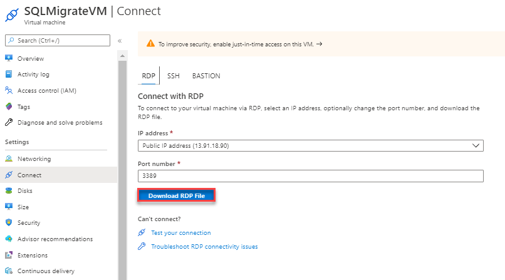Screen dimensions: 505x280
Task: Open Troubleshoot RDP connectivity issues link
Action: [x=204, y=247]
